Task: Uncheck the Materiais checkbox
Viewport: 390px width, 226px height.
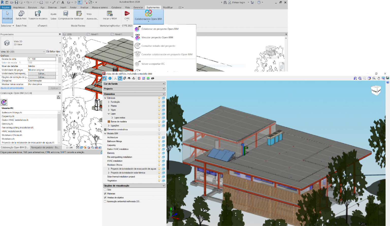Action: [x=105, y=193]
